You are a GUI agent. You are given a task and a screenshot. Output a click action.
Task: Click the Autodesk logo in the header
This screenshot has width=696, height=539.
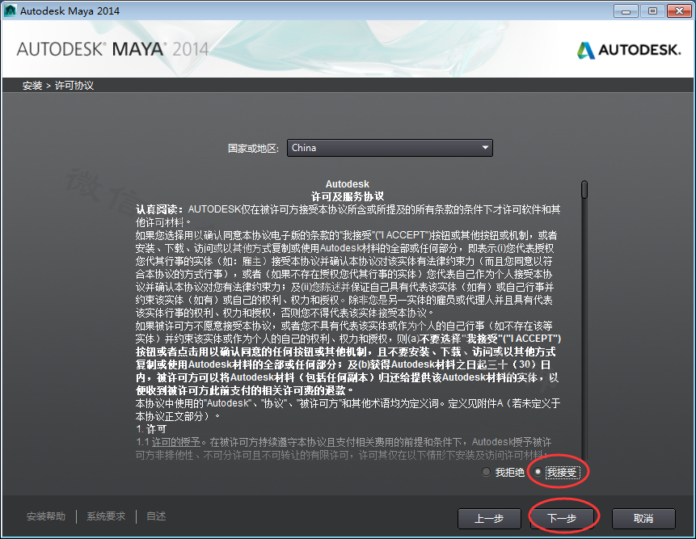coord(629,50)
